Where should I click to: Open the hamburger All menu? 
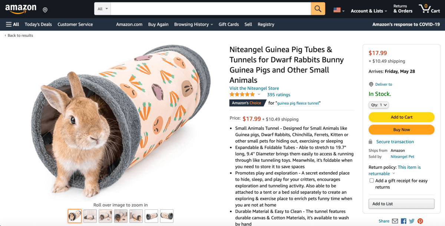(7, 24)
